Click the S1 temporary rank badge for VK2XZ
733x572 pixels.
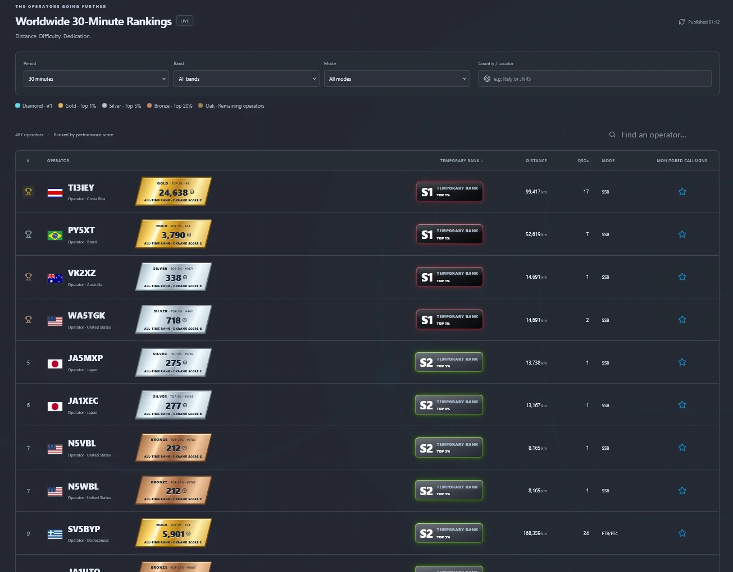pyautogui.click(x=449, y=277)
